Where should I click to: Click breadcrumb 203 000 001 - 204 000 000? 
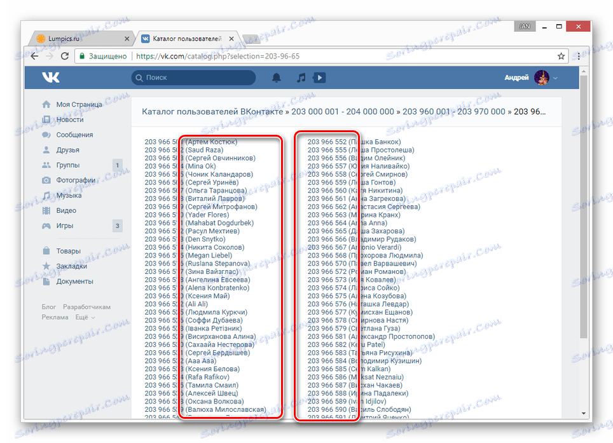click(x=343, y=112)
